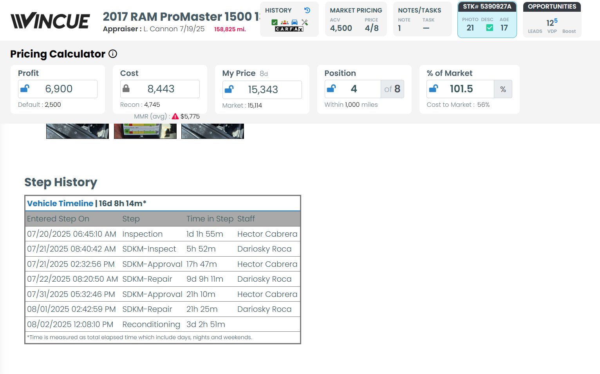Click the PHOTO count 21

tap(470, 28)
